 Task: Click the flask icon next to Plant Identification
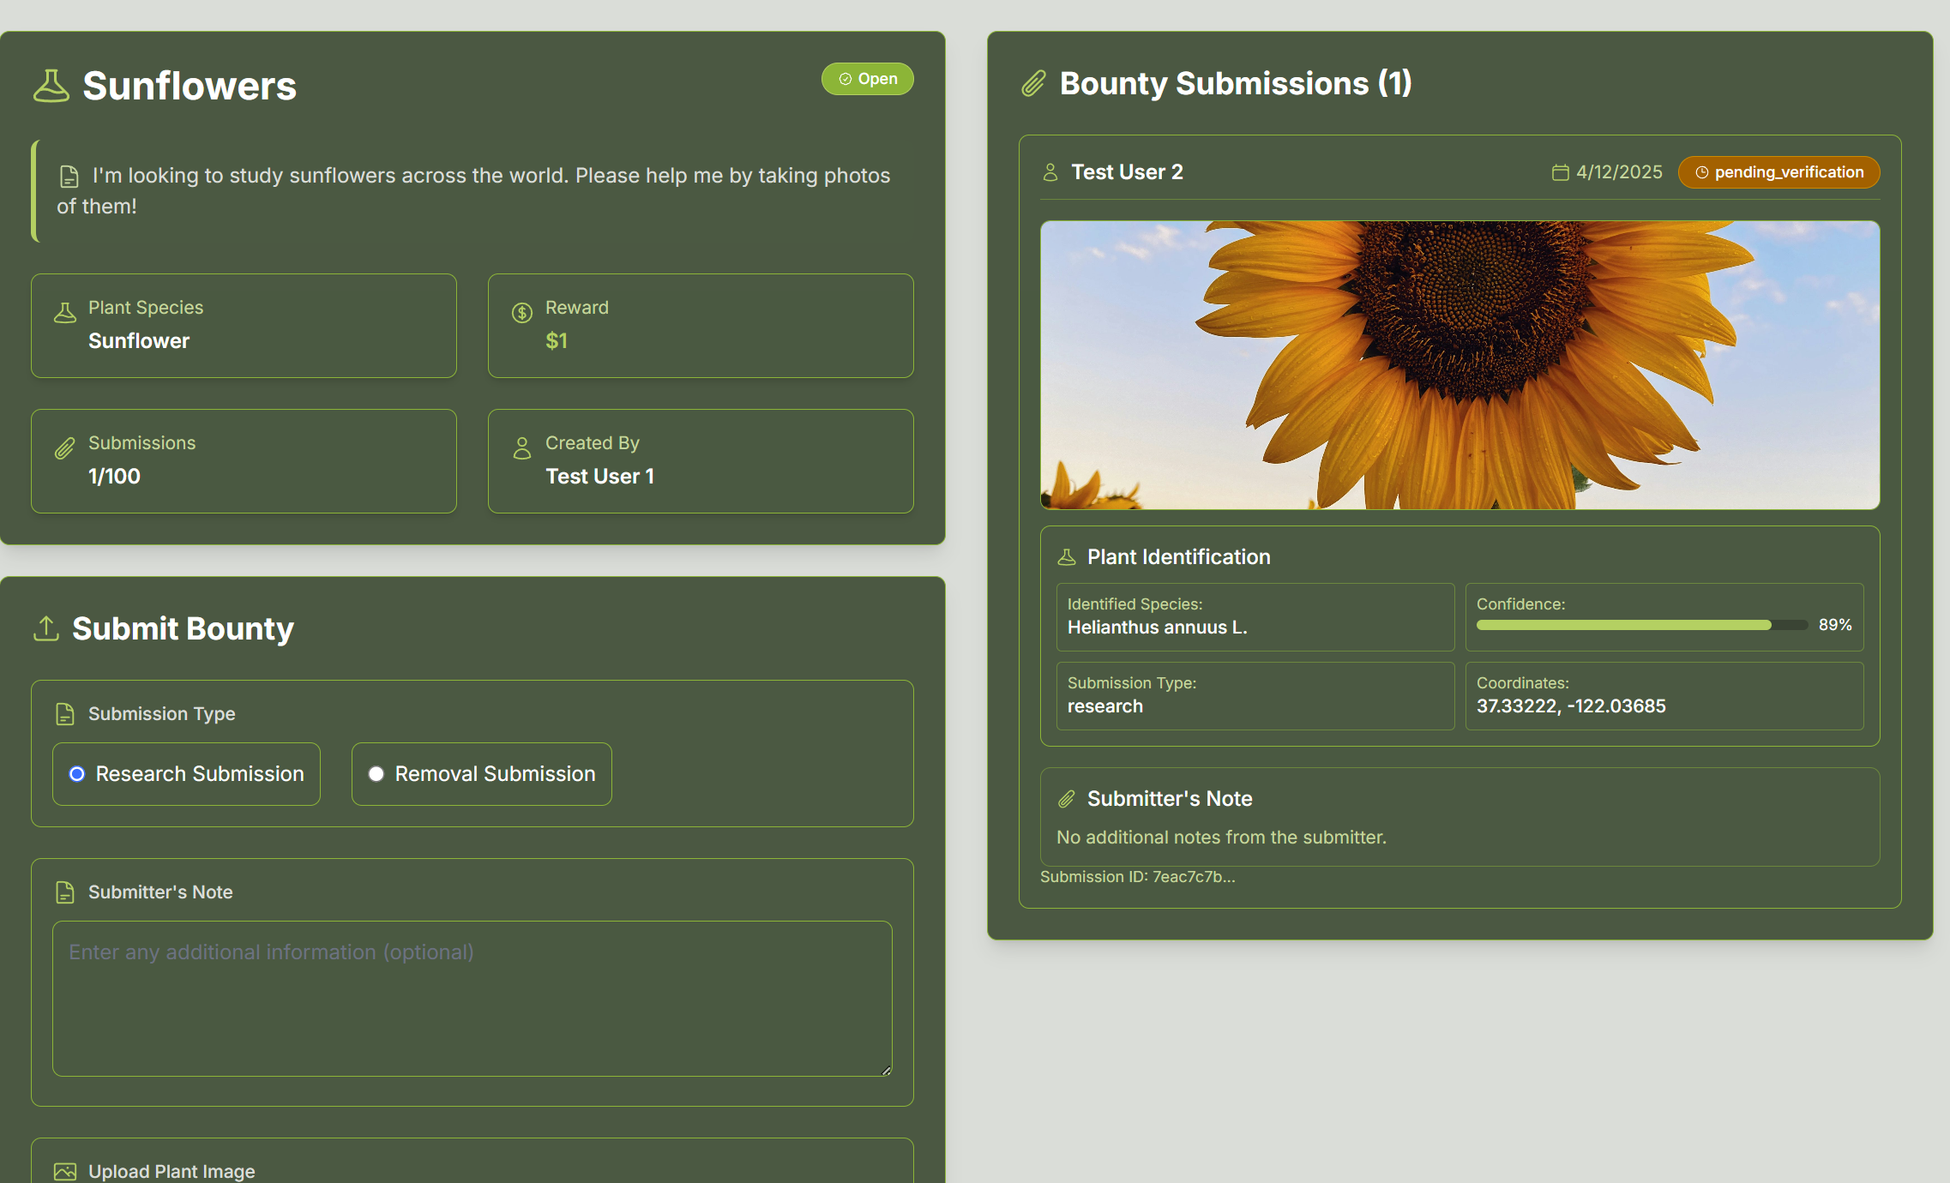point(1066,557)
